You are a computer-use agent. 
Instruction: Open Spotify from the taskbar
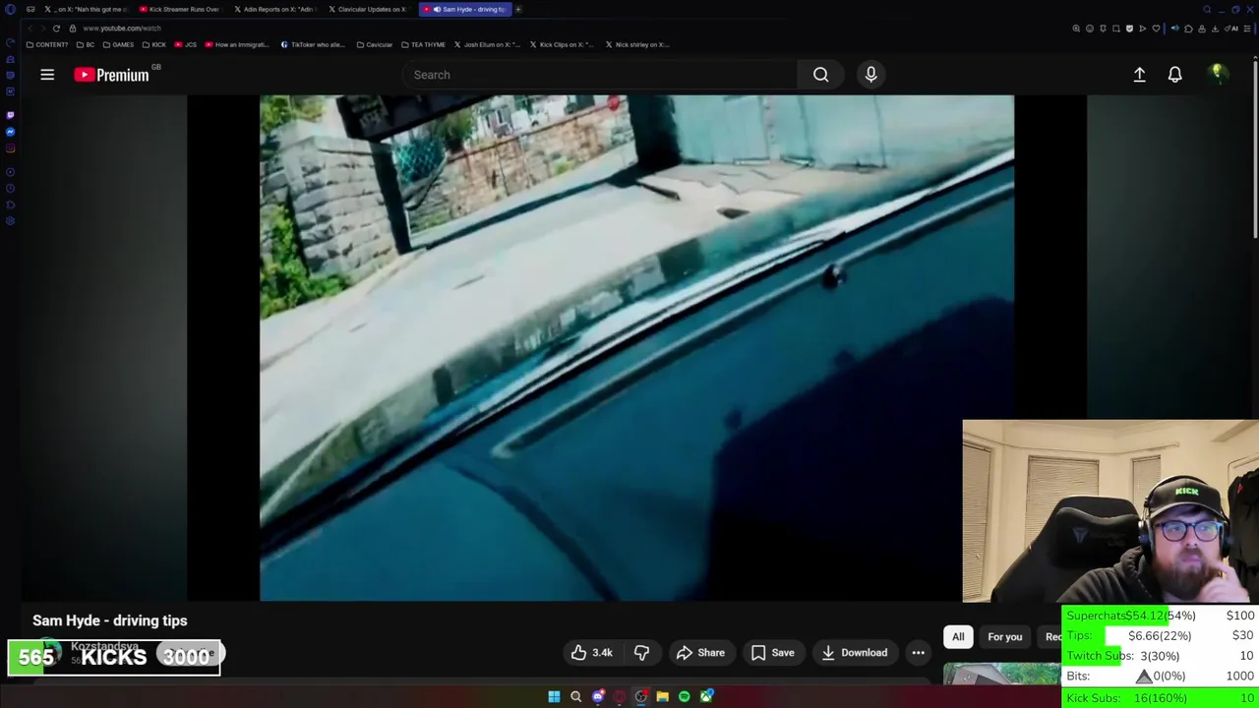(x=684, y=696)
